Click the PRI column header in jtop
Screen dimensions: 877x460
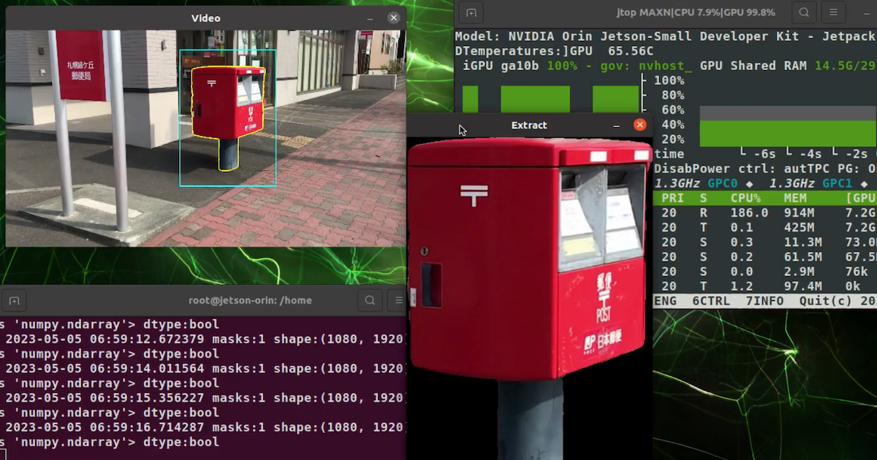coord(672,198)
